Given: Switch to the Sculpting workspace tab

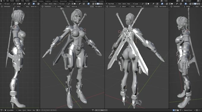Looking at the screenshot, I should (48, 1).
